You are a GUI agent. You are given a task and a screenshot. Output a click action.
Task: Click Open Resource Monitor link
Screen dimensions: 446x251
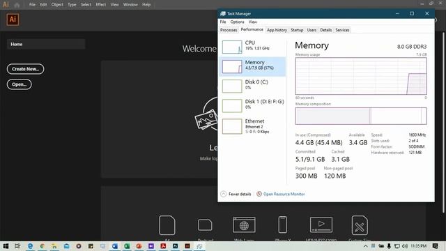click(284, 194)
